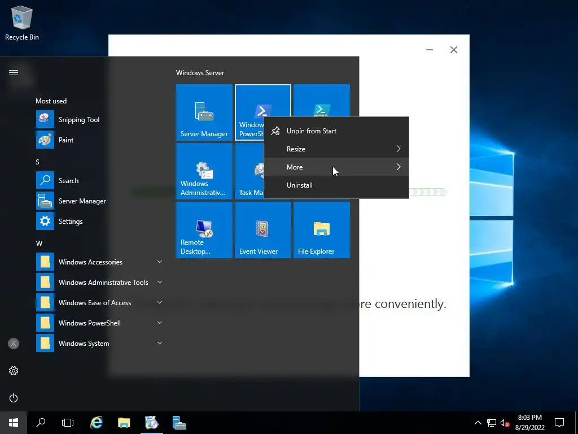Image resolution: width=578 pixels, height=434 pixels.
Task: Click the W letter header
Action: (x=39, y=243)
